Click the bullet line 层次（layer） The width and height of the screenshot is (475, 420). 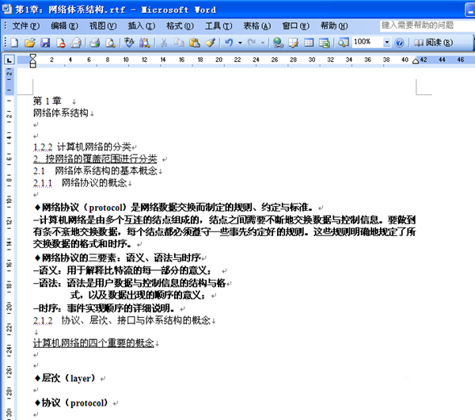click(x=65, y=378)
